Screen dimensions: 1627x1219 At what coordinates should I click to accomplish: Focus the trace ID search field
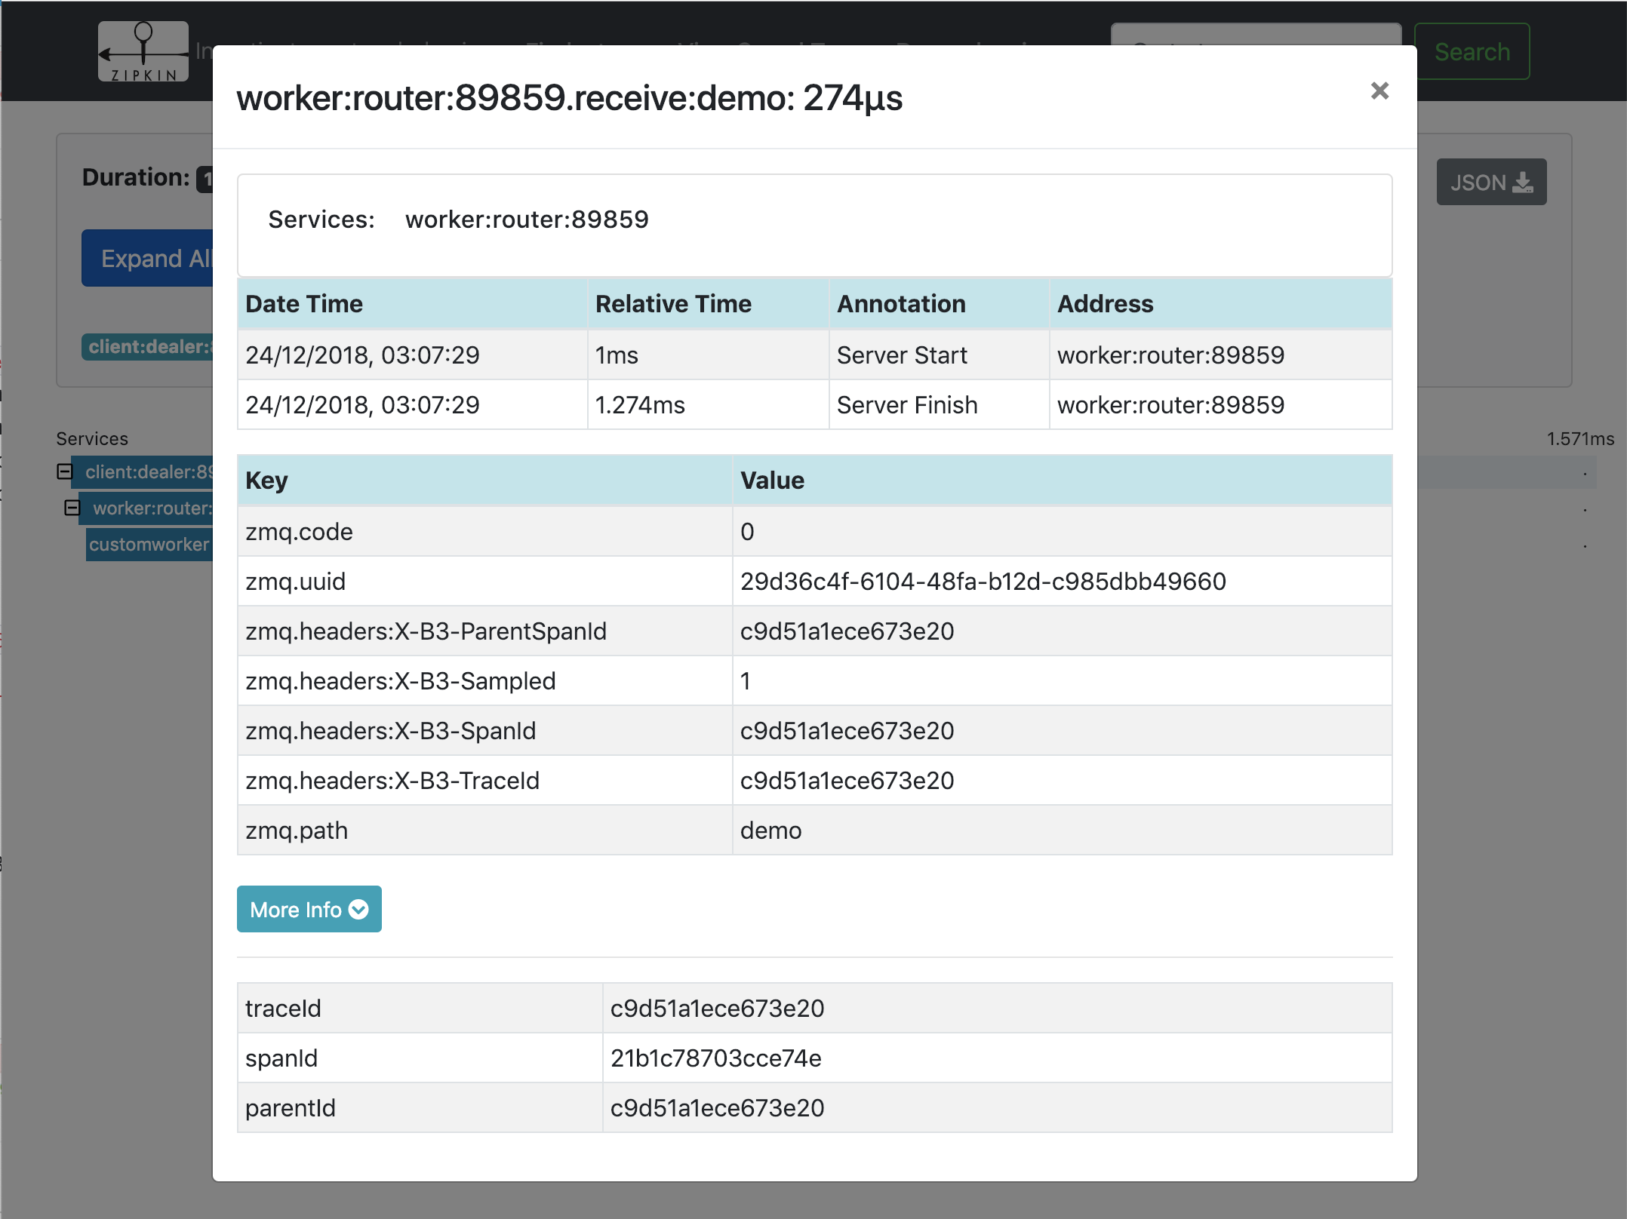(x=1256, y=35)
